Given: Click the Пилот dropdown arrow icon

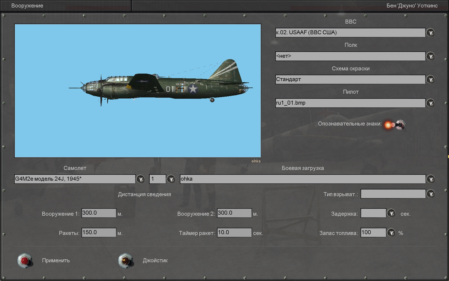Looking at the screenshot, I should click(430, 103).
